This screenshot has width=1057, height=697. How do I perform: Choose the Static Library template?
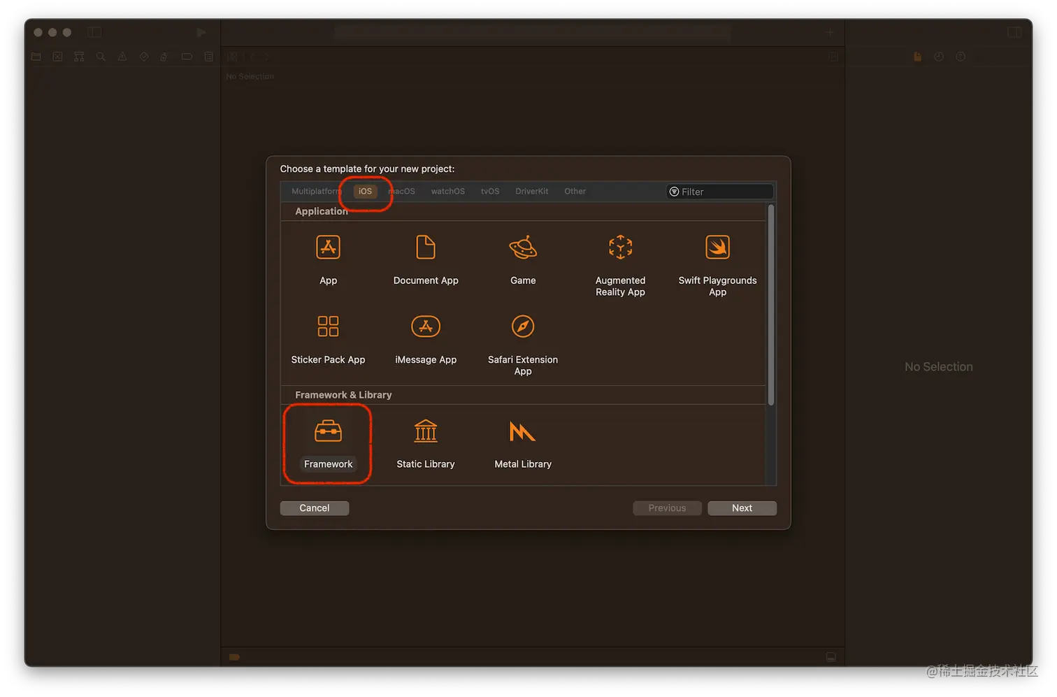coord(426,445)
